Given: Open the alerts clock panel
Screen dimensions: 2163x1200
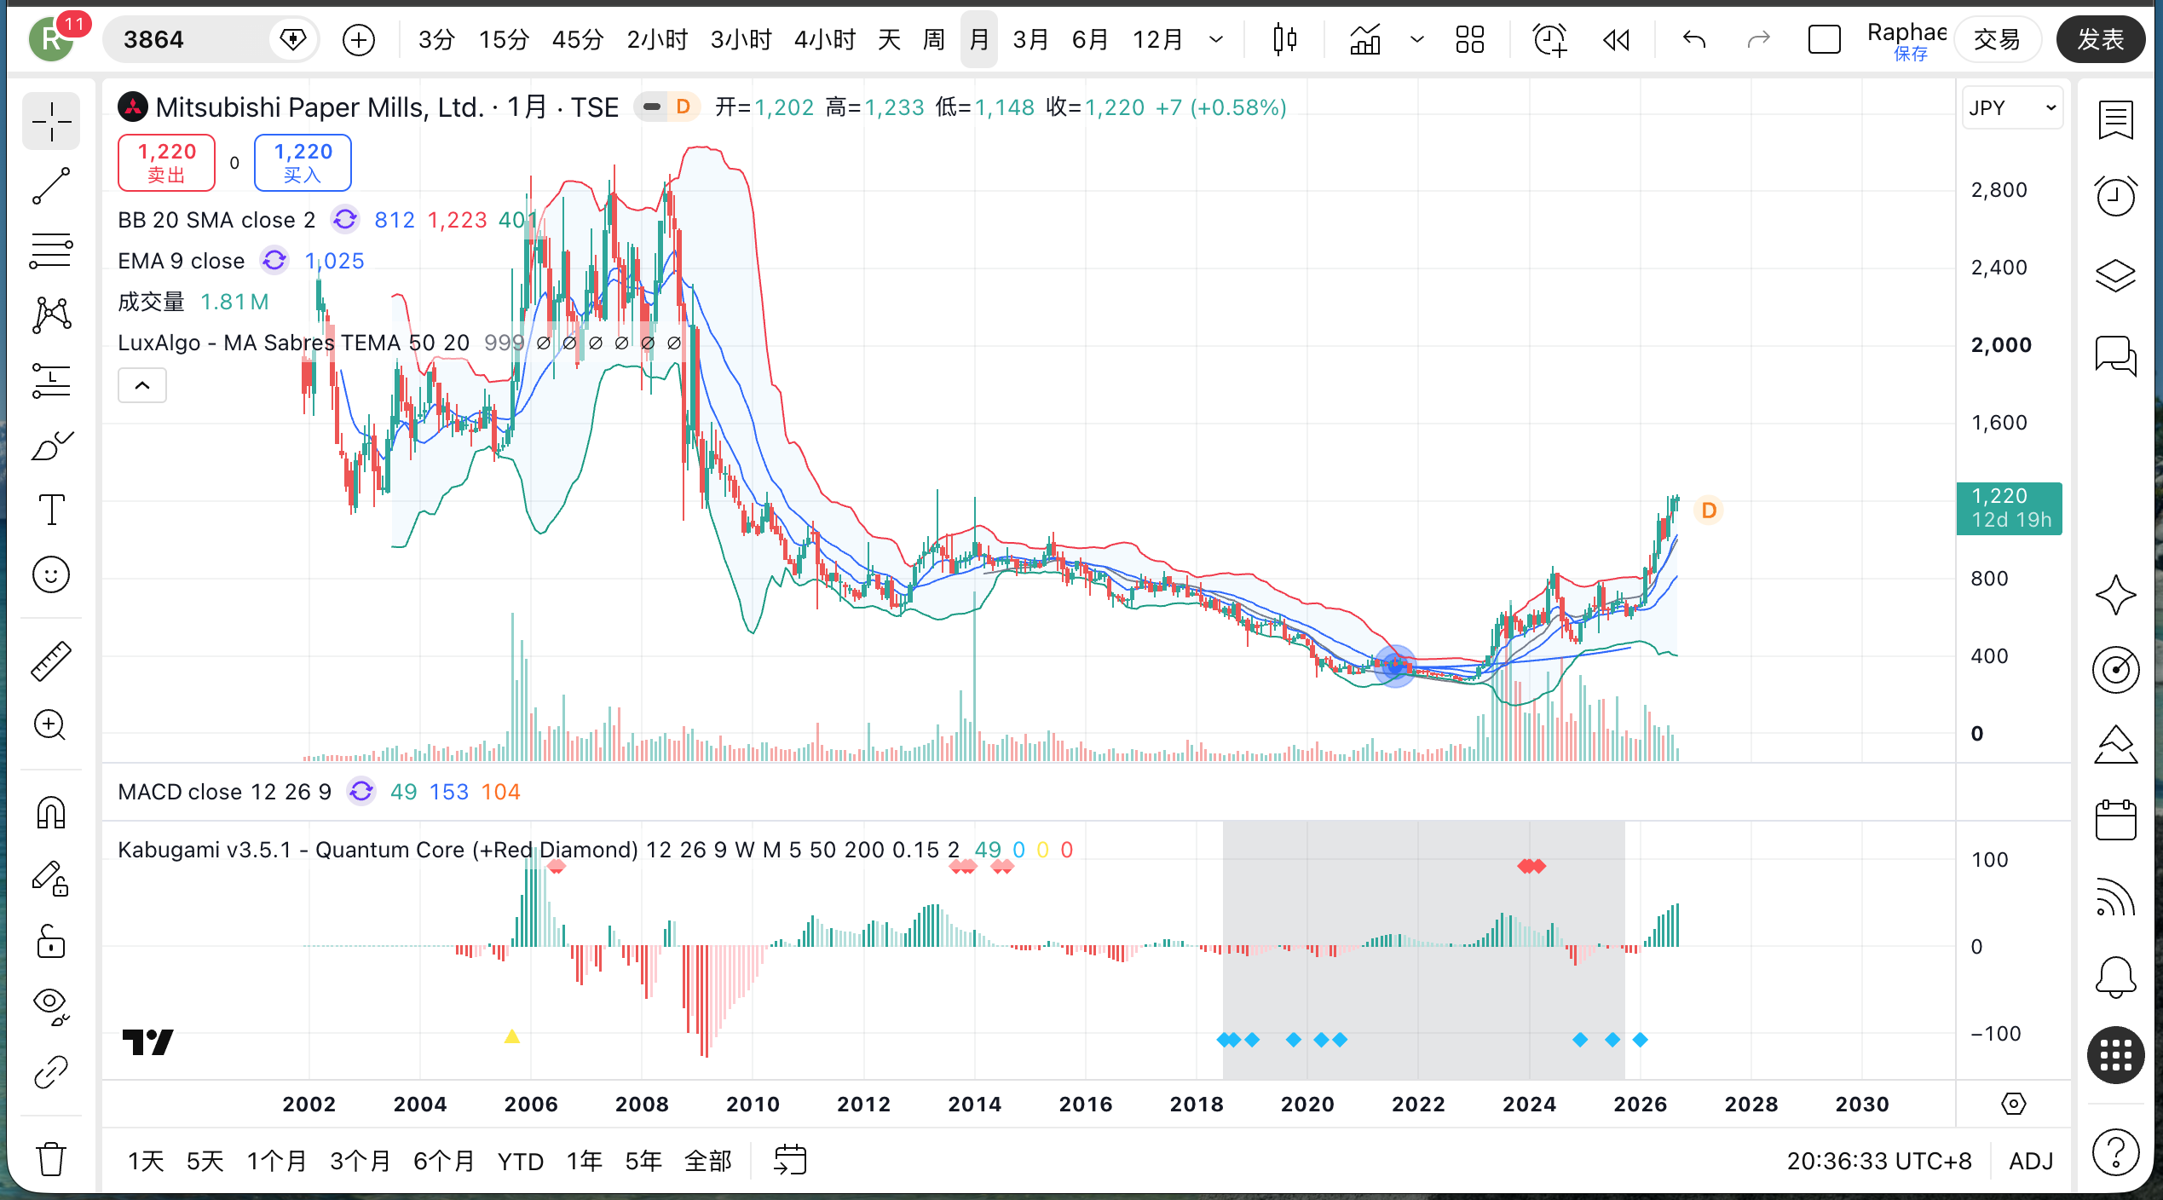Looking at the screenshot, I should (2116, 197).
